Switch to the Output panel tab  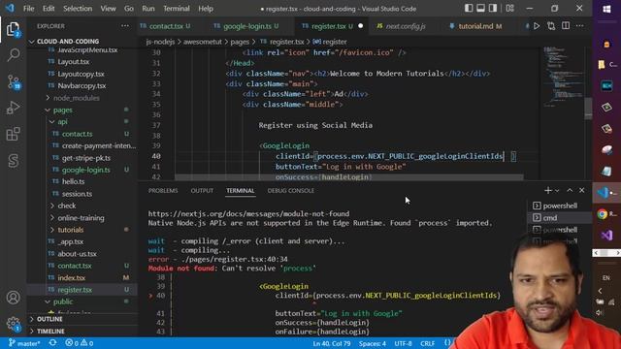coord(202,191)
